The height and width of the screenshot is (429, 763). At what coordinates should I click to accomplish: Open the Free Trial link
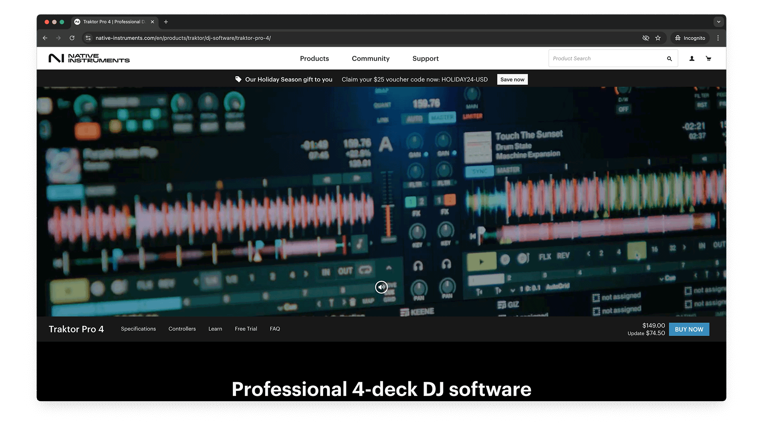click(246, 329)
